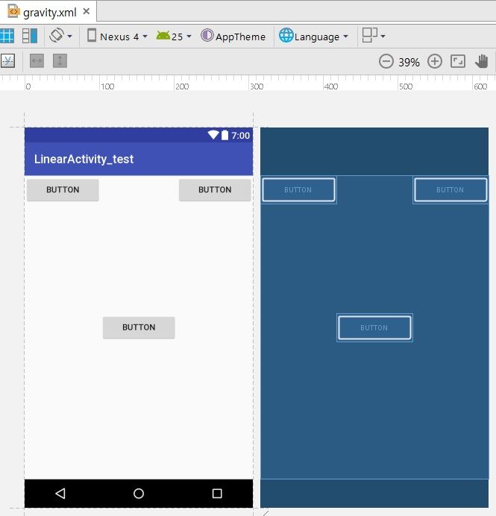Select the top-right BUTTON in blueprint view

click(451, 190)
